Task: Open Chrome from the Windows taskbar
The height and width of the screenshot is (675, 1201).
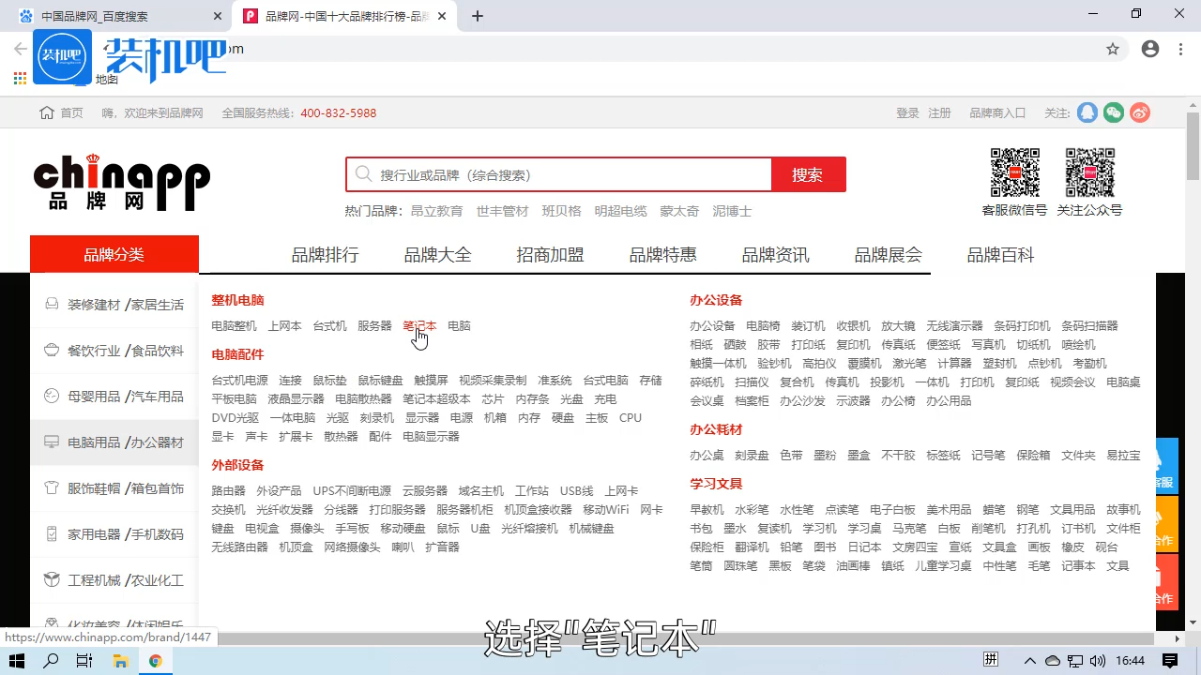Action: pos(157,661)
